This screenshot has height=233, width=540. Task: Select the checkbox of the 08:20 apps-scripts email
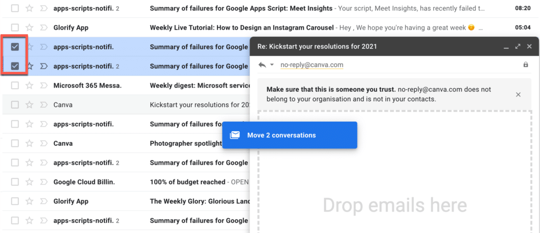(x=15, y=8)
